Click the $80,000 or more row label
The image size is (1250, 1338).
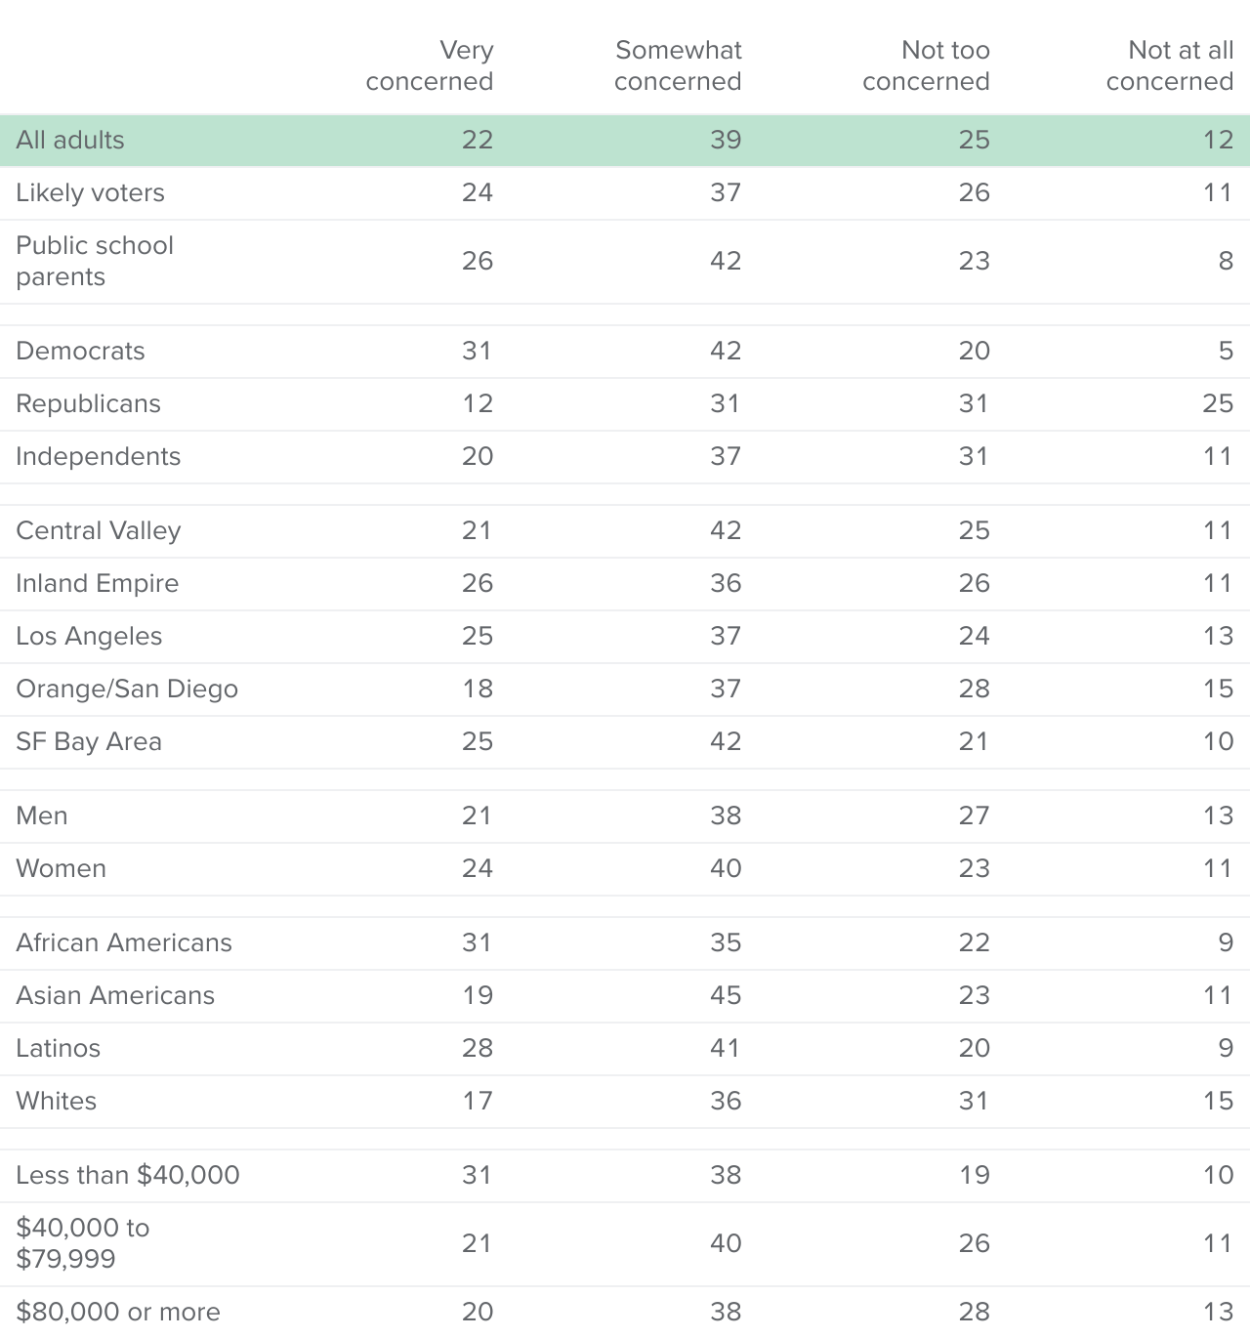pos(118,1312)
